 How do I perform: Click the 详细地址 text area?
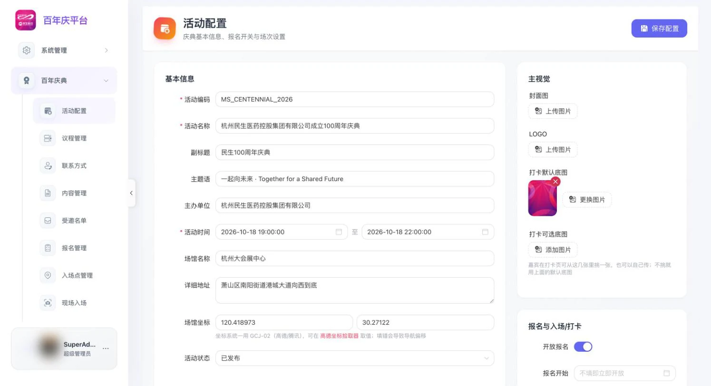point(355,290)
